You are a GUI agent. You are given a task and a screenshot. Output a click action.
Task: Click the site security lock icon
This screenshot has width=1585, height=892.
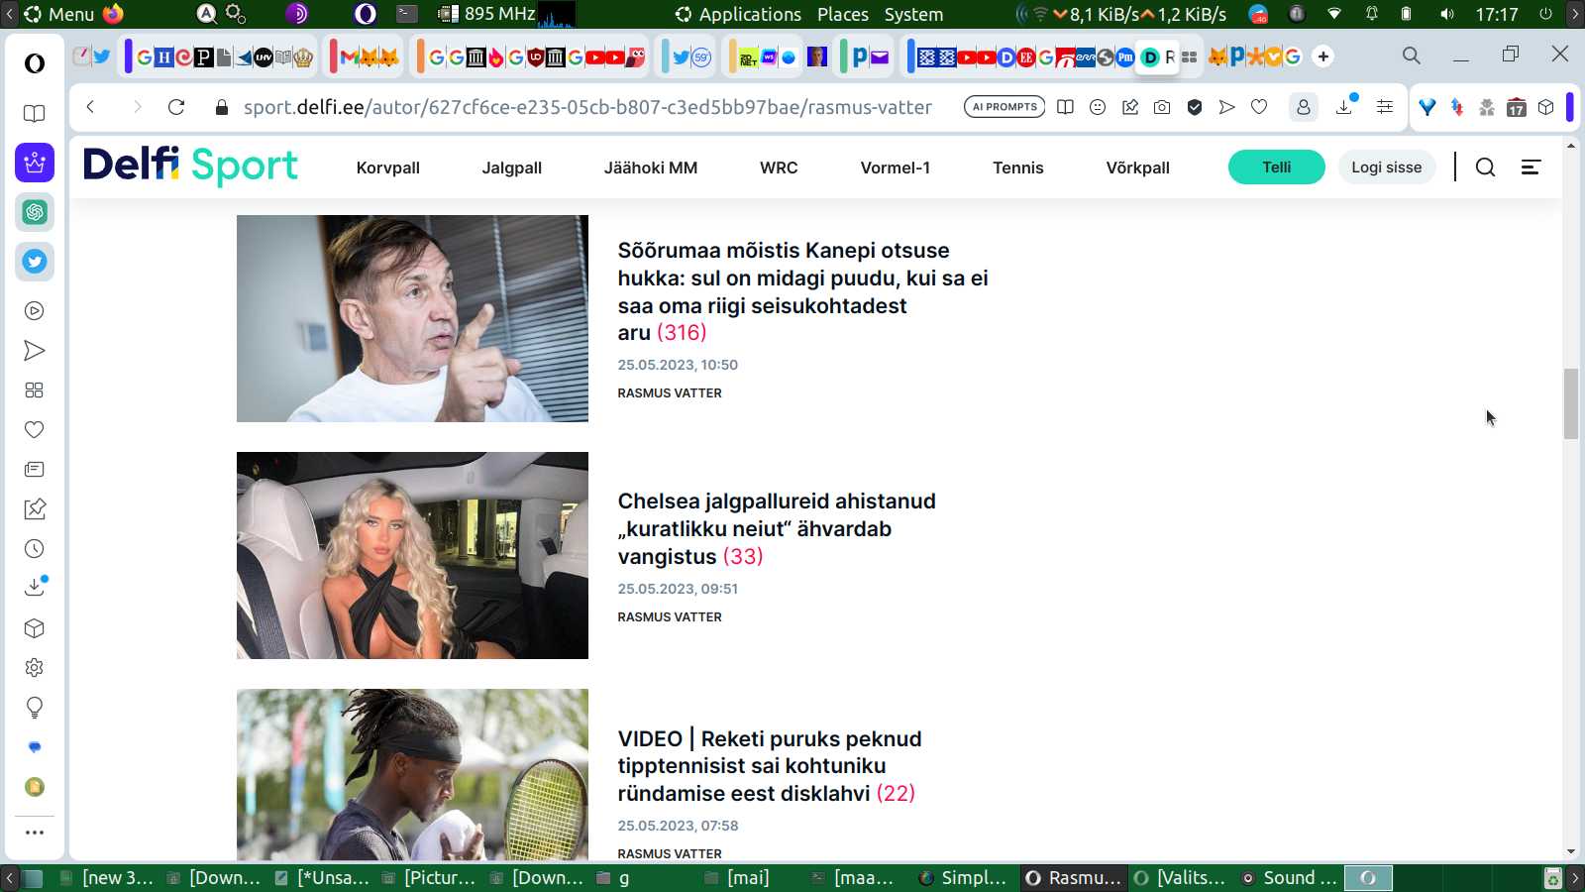(x=221, y=107)
